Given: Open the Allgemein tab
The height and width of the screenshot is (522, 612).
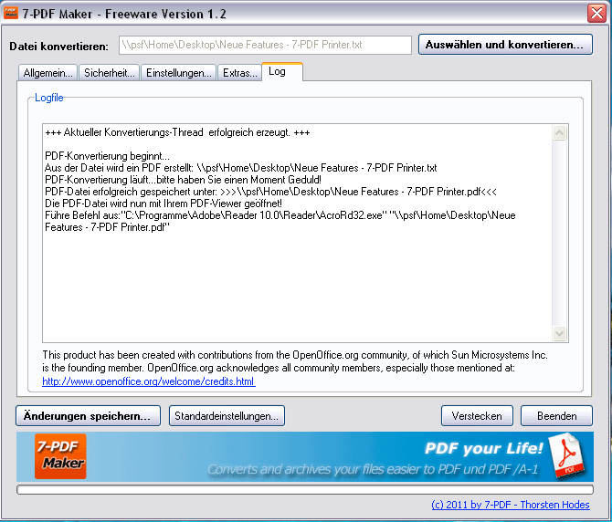Looking at the screenshot, I should tap(47, 73).
